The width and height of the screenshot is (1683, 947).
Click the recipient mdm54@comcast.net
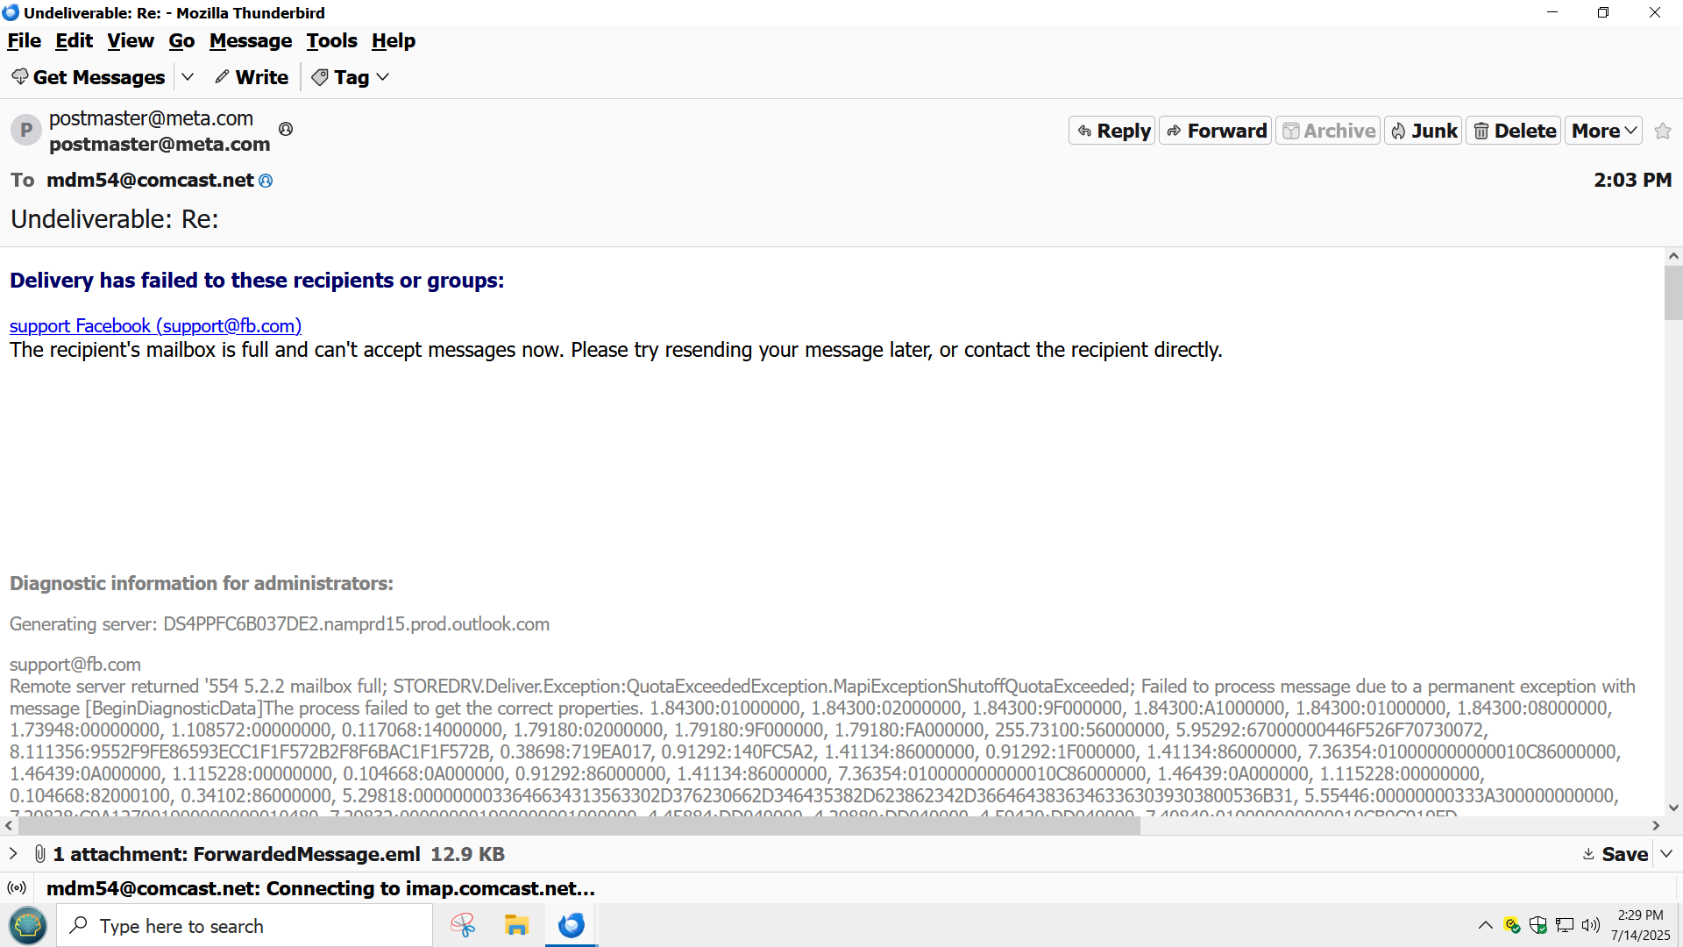coord(150,180)
